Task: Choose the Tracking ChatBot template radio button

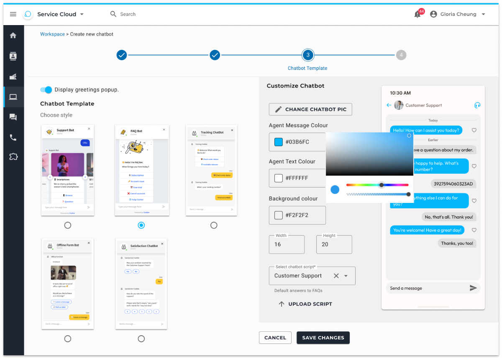Action: 214,226
